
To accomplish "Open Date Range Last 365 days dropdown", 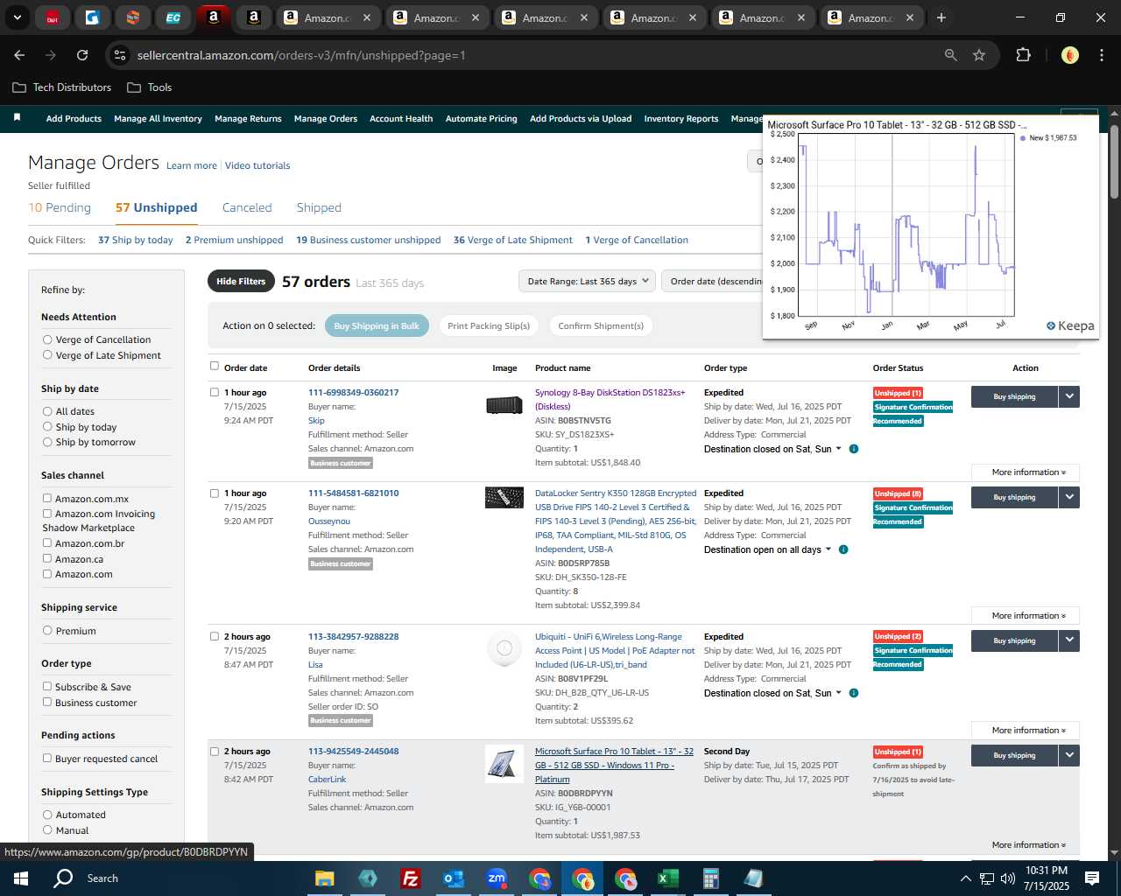I will [x=587, y=281].
